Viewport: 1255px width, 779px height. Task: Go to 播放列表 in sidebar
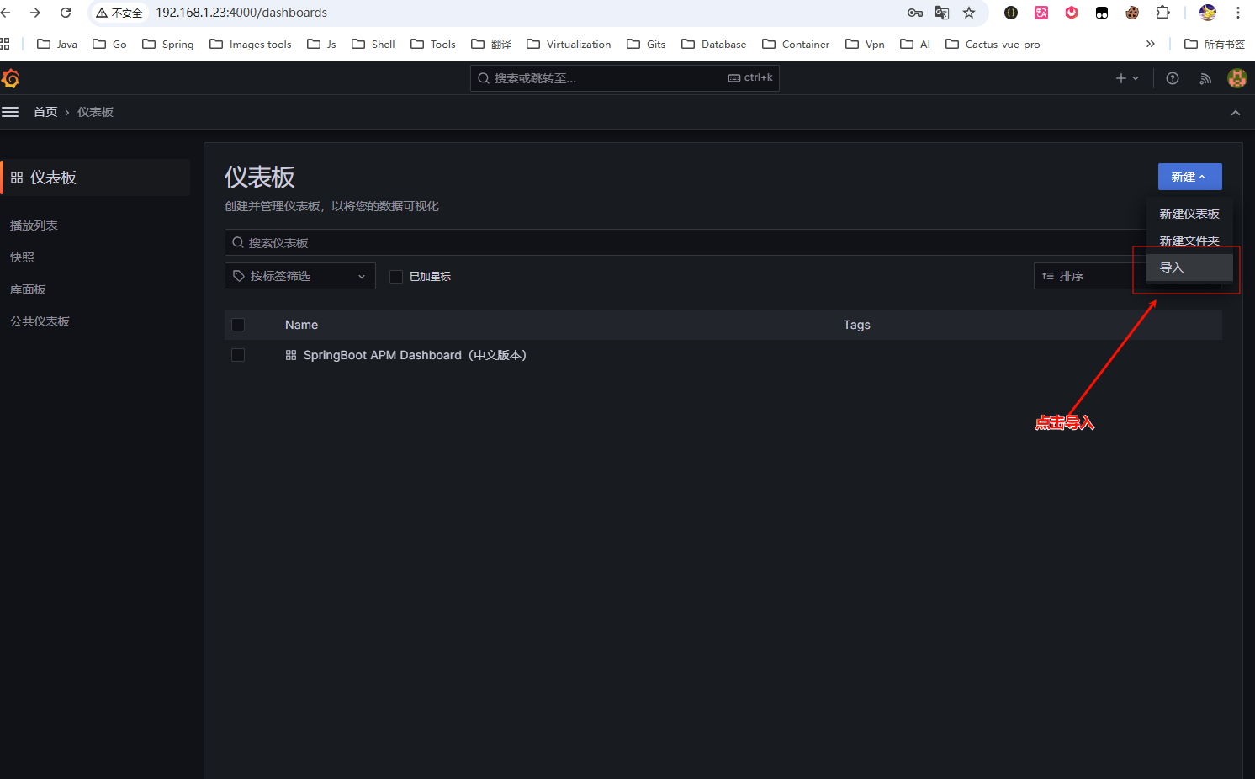coord(34,225)
